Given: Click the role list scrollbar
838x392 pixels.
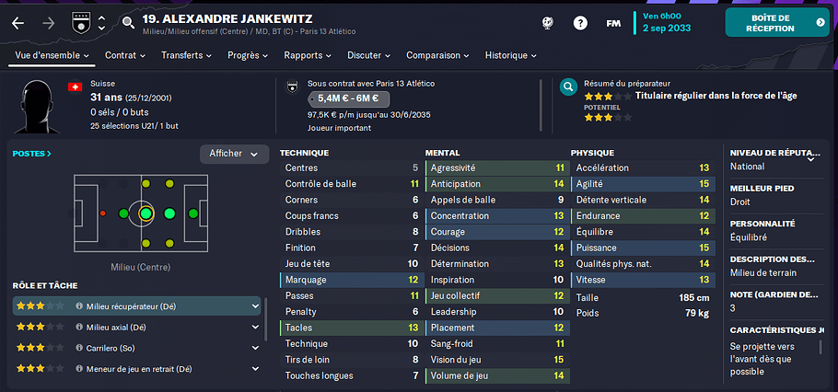Looking at the screenshot, I should [265, 319].
